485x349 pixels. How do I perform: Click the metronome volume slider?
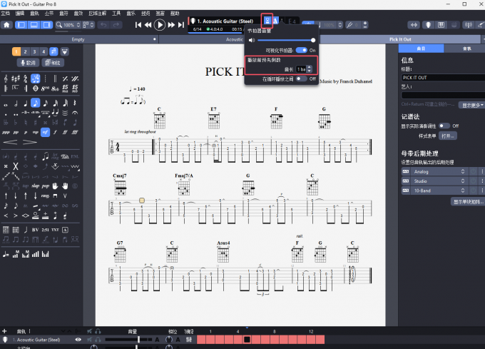click(x=285, y=40)
